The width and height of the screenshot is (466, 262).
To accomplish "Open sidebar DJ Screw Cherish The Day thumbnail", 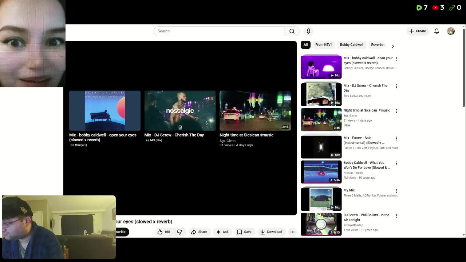I will click(321, 95).
